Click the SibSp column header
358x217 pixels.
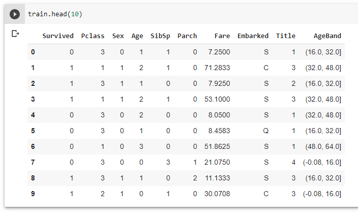coord(160,36)
